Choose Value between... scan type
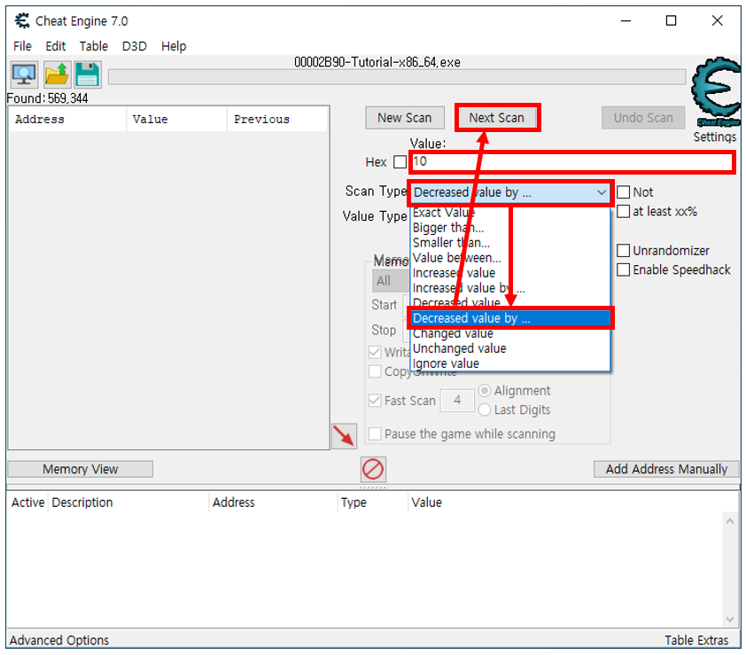The image size is (746, 655). (510, 258)
